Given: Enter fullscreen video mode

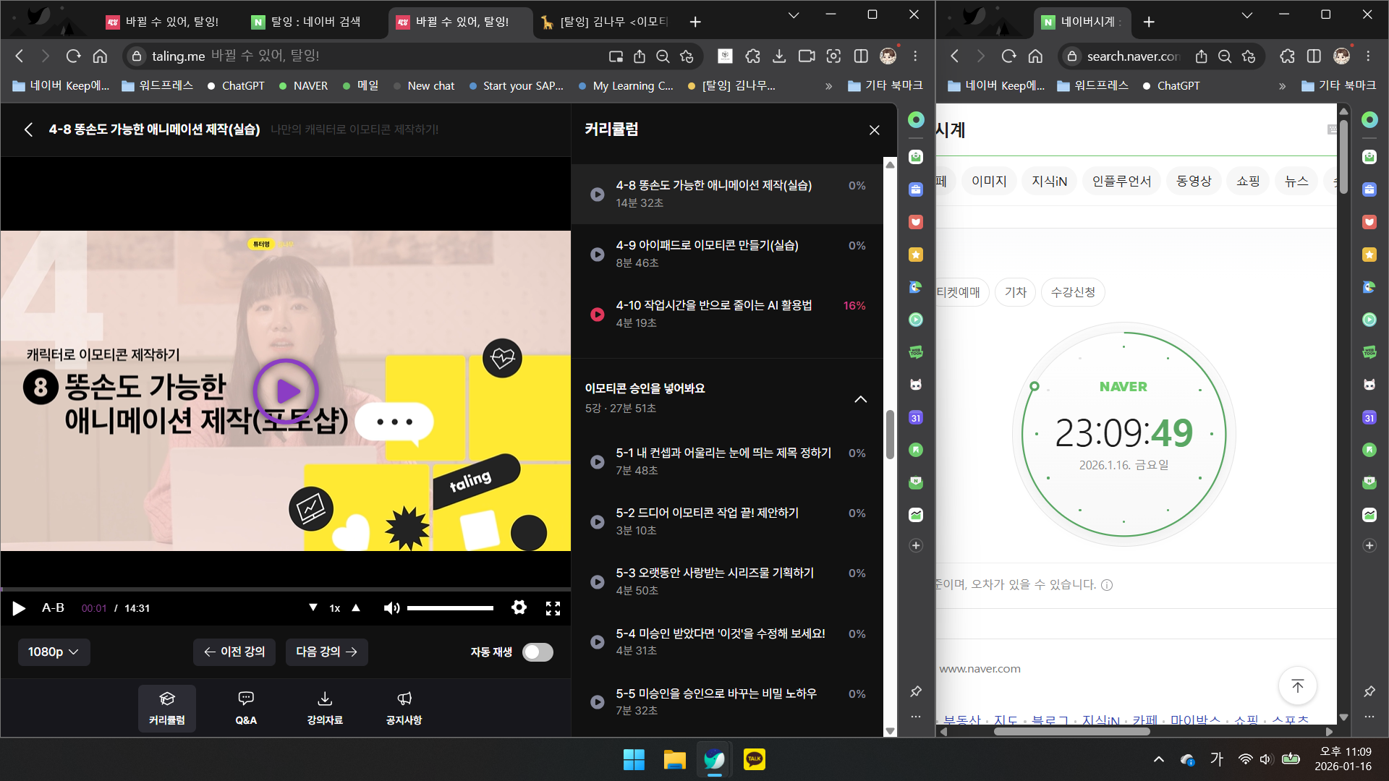Looking at the screenshot, I should pos(553,608).
